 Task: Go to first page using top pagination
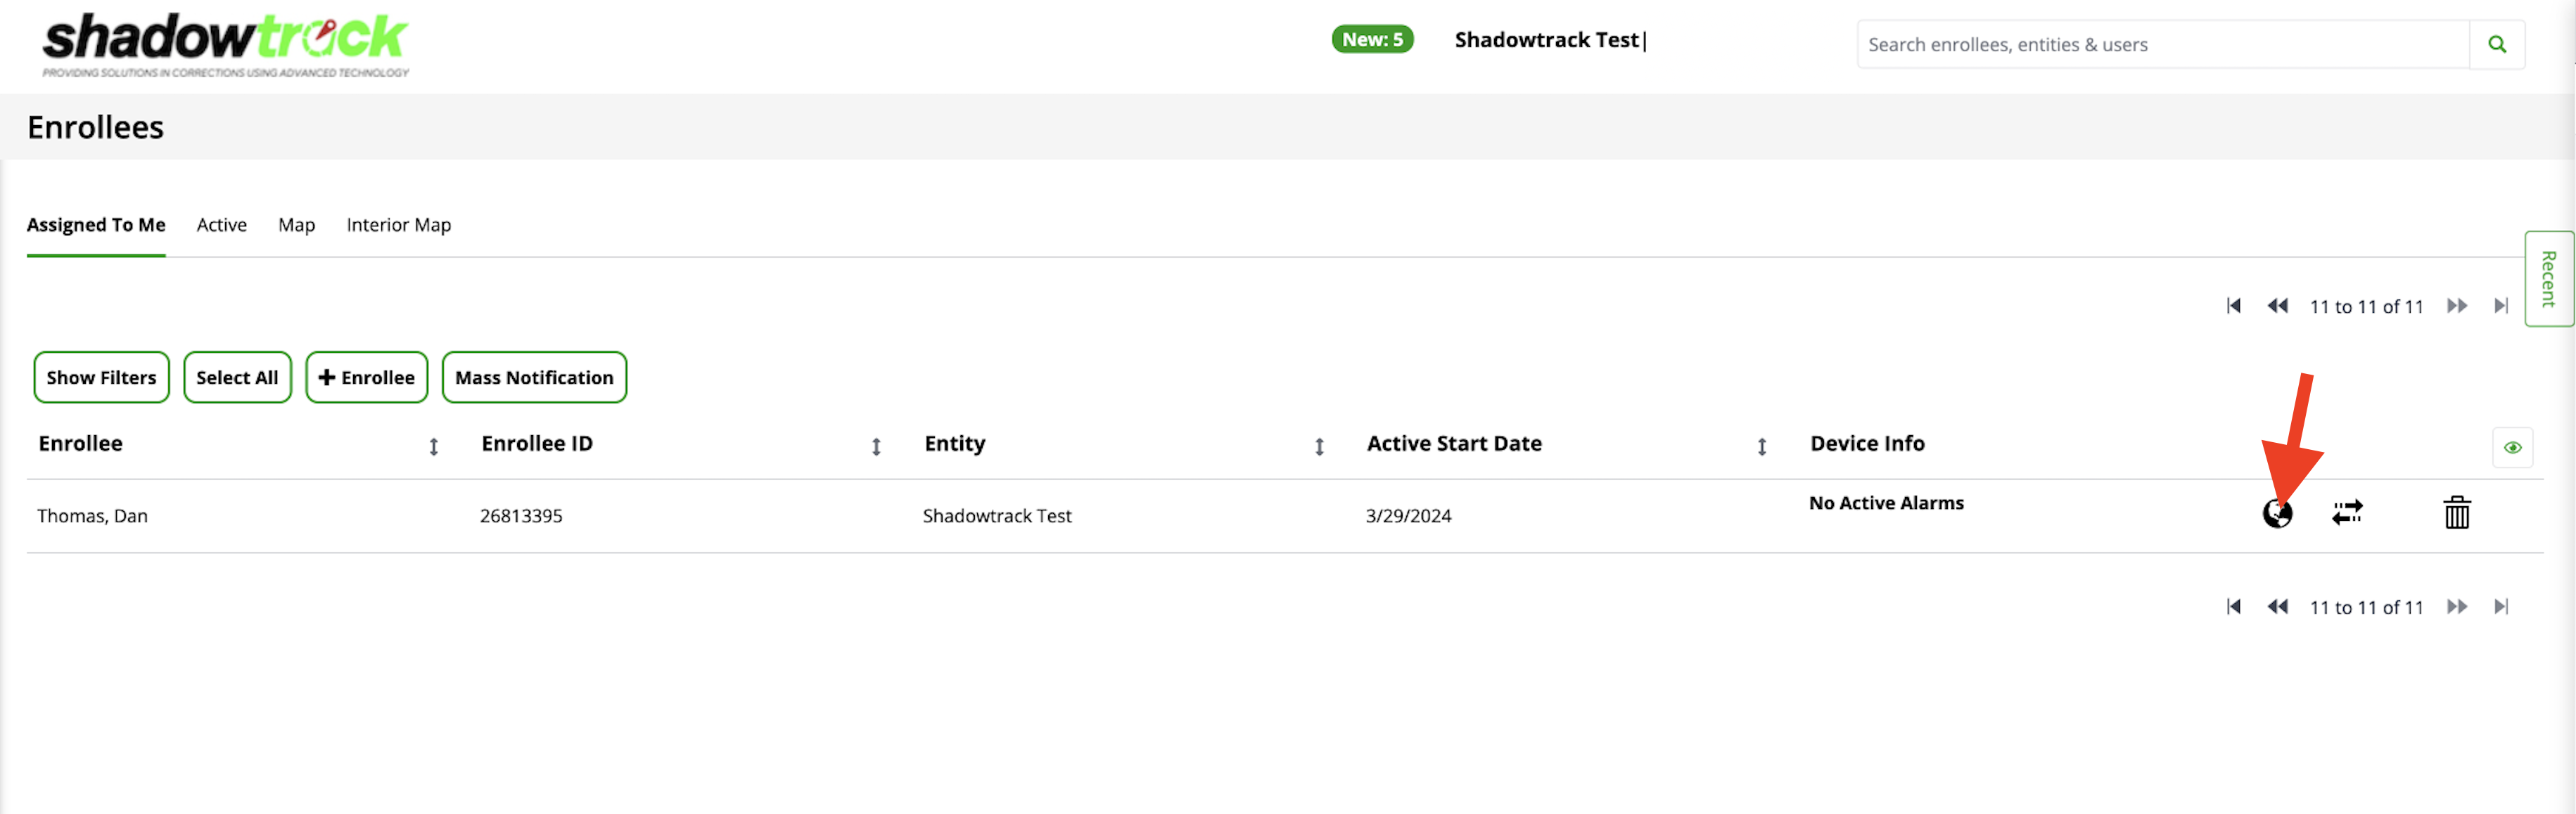(x=2233, y=306)
